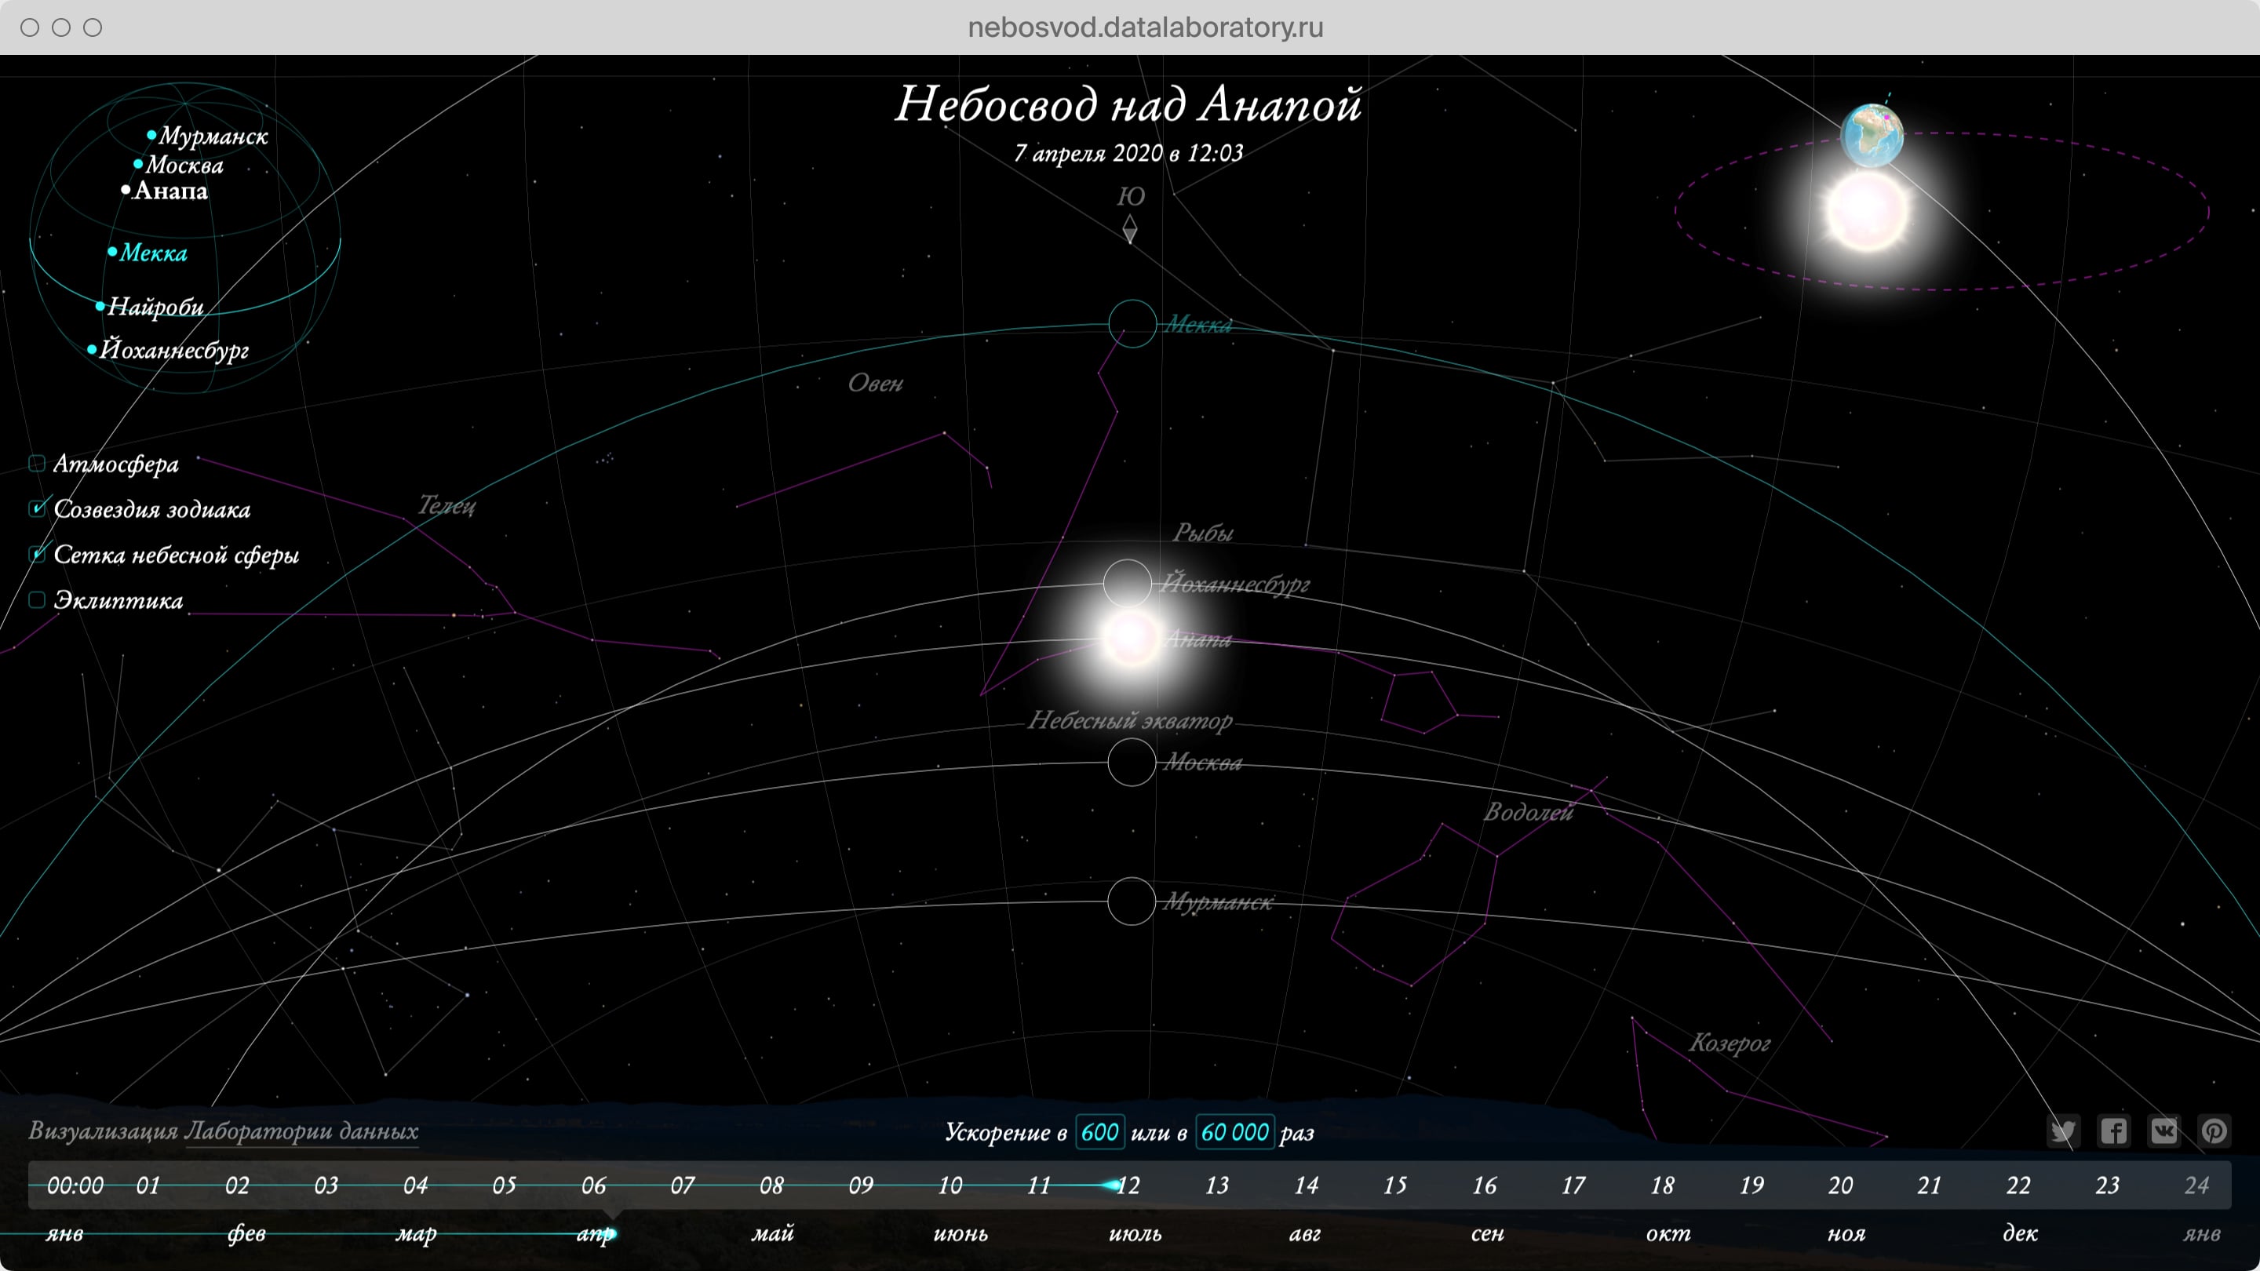Jump to hour 18 on the timeline
This screenshot has width=2260, height=1271.
(1662, 1186)
